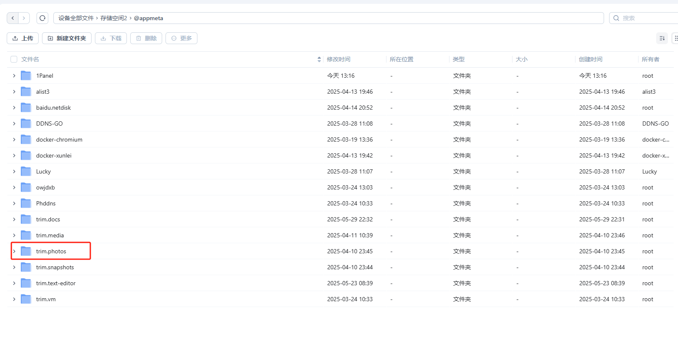678x339 pixels.
Task: Click the 上传 upload button
Action: [x=23, y=38]
